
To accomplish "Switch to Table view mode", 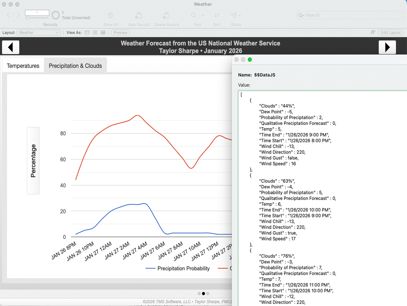I will (x=103, y=33).
